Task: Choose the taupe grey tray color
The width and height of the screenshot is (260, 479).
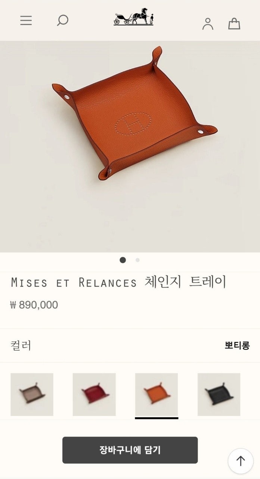Action: (32, 394)
